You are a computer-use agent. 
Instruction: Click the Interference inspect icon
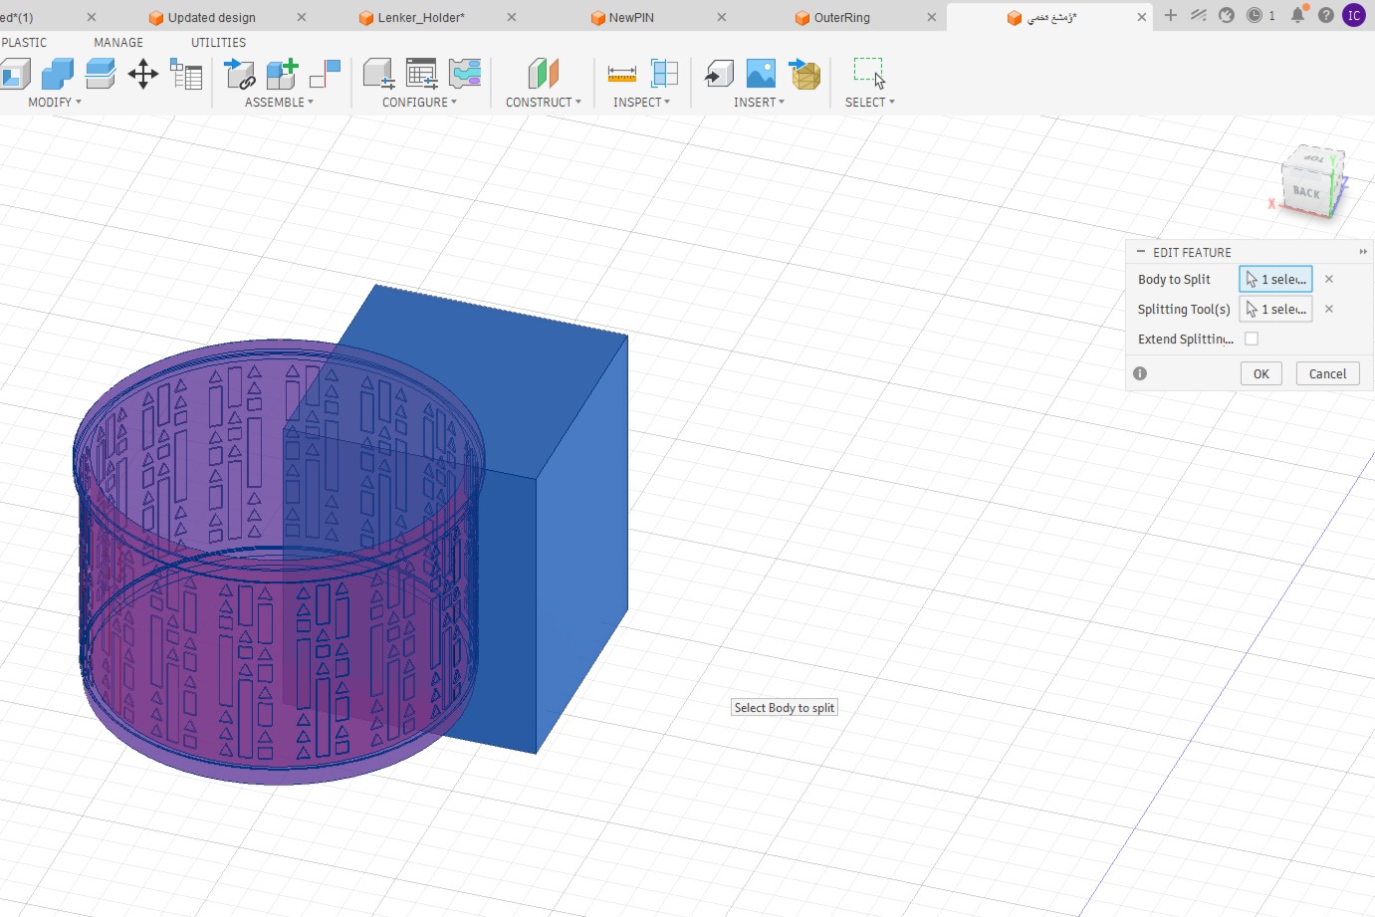pos(664,74)
